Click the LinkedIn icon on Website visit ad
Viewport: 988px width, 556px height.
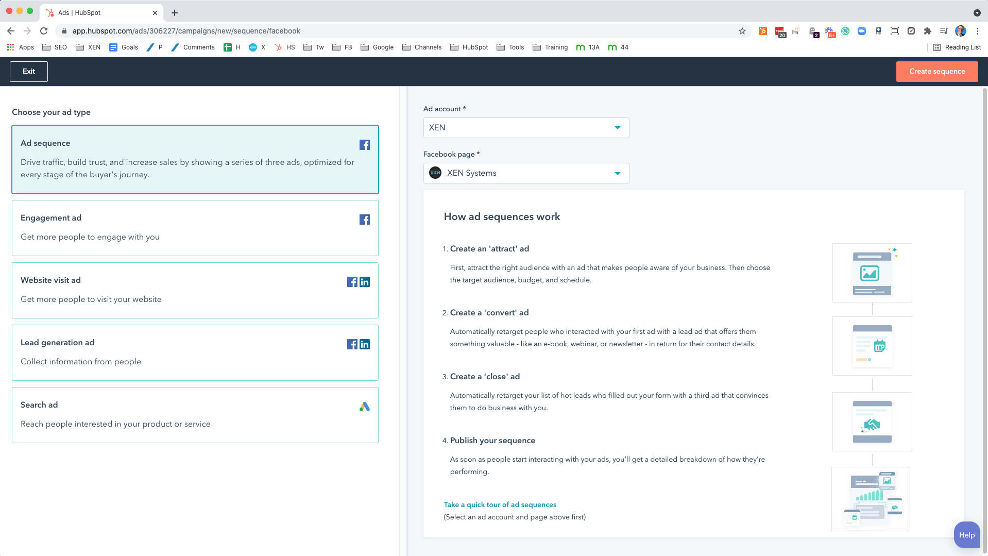[x=365, y=282]
